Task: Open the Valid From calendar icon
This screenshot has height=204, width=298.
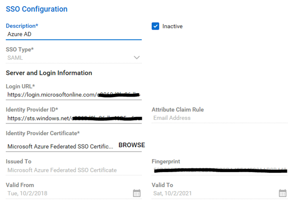Action: [137, 193]
